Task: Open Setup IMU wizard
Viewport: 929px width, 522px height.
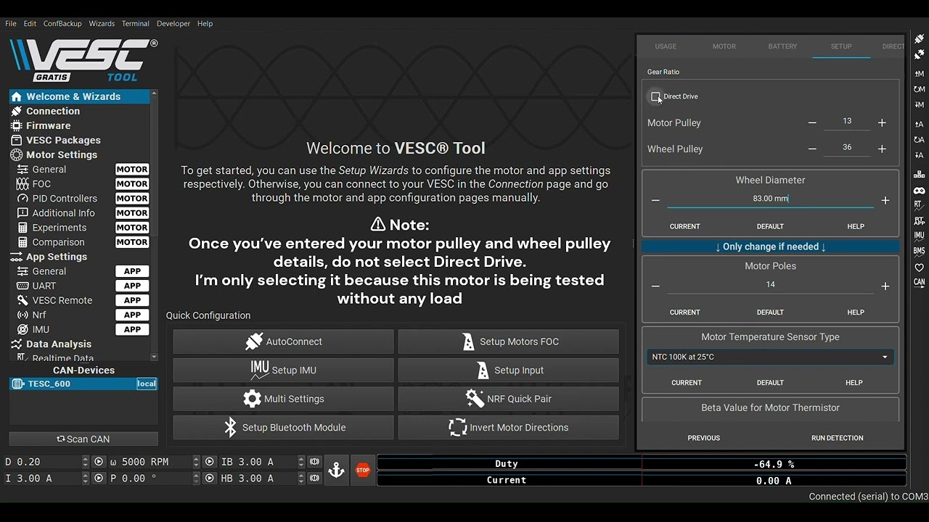Action: tap(283, 370)
